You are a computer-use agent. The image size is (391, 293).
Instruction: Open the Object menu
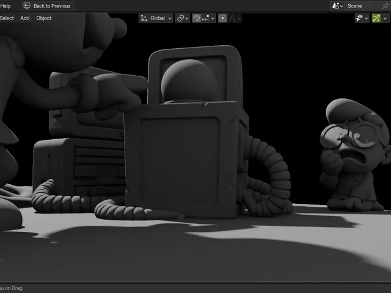pos(43,18)
